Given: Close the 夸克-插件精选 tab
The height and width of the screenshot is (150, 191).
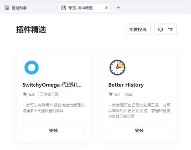Looking at the screenshot, I should pos(106,8).
